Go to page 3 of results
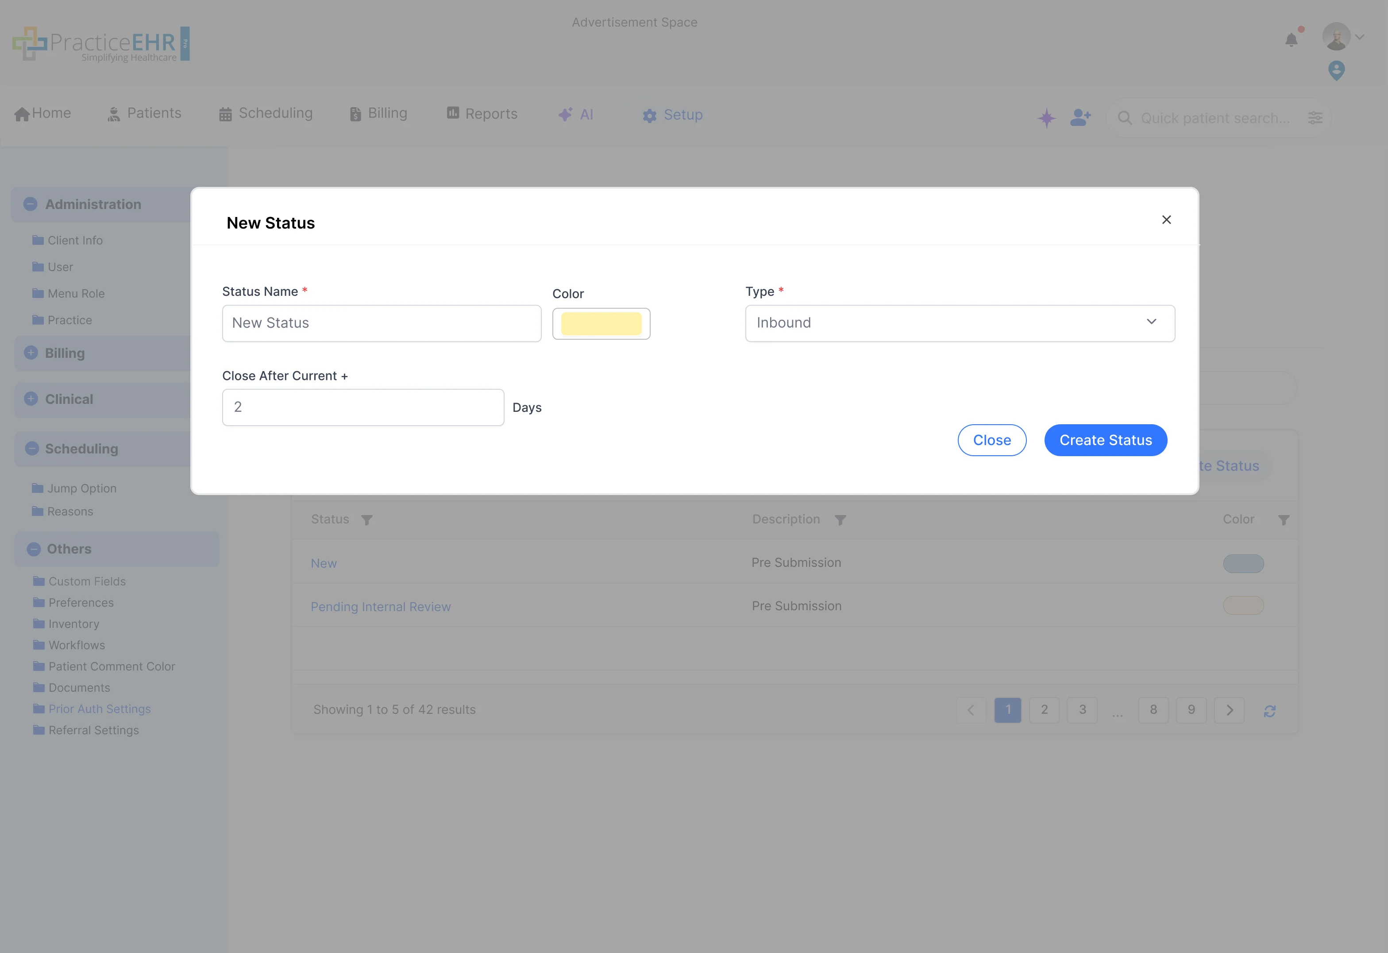1388x953 pixels. (x=1082, y=710)
